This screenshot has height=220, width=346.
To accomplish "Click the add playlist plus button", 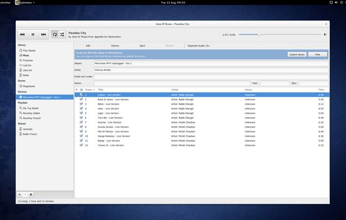I will click(20, 194).
